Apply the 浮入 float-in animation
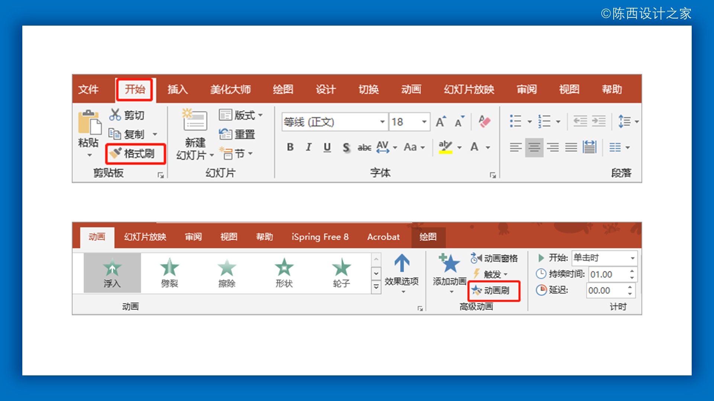714x401 pixels. (112, 273)
